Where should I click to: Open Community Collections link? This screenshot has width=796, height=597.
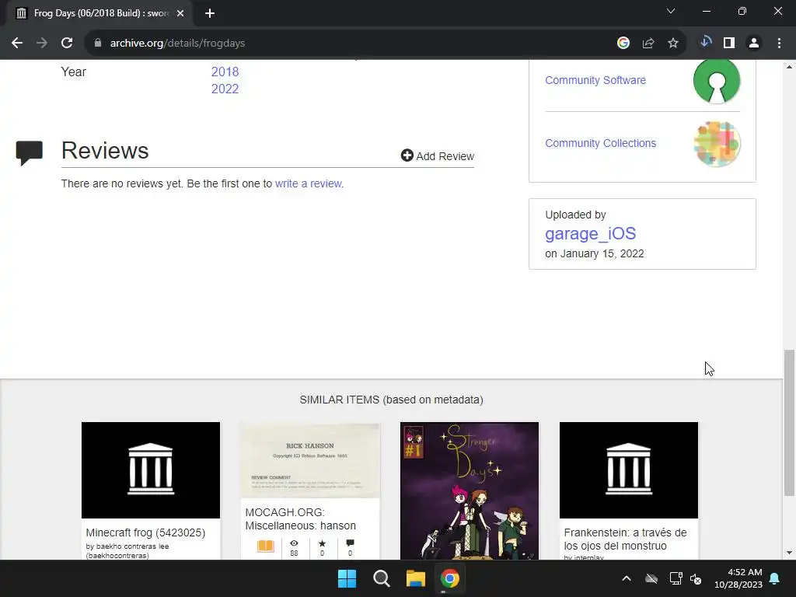click(601, 143)
